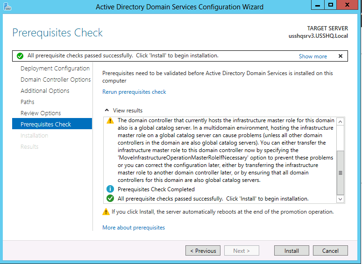Viewport: 362px width, 264px height.
Task: Go to Domain Controller Options step
Action: 56,80
